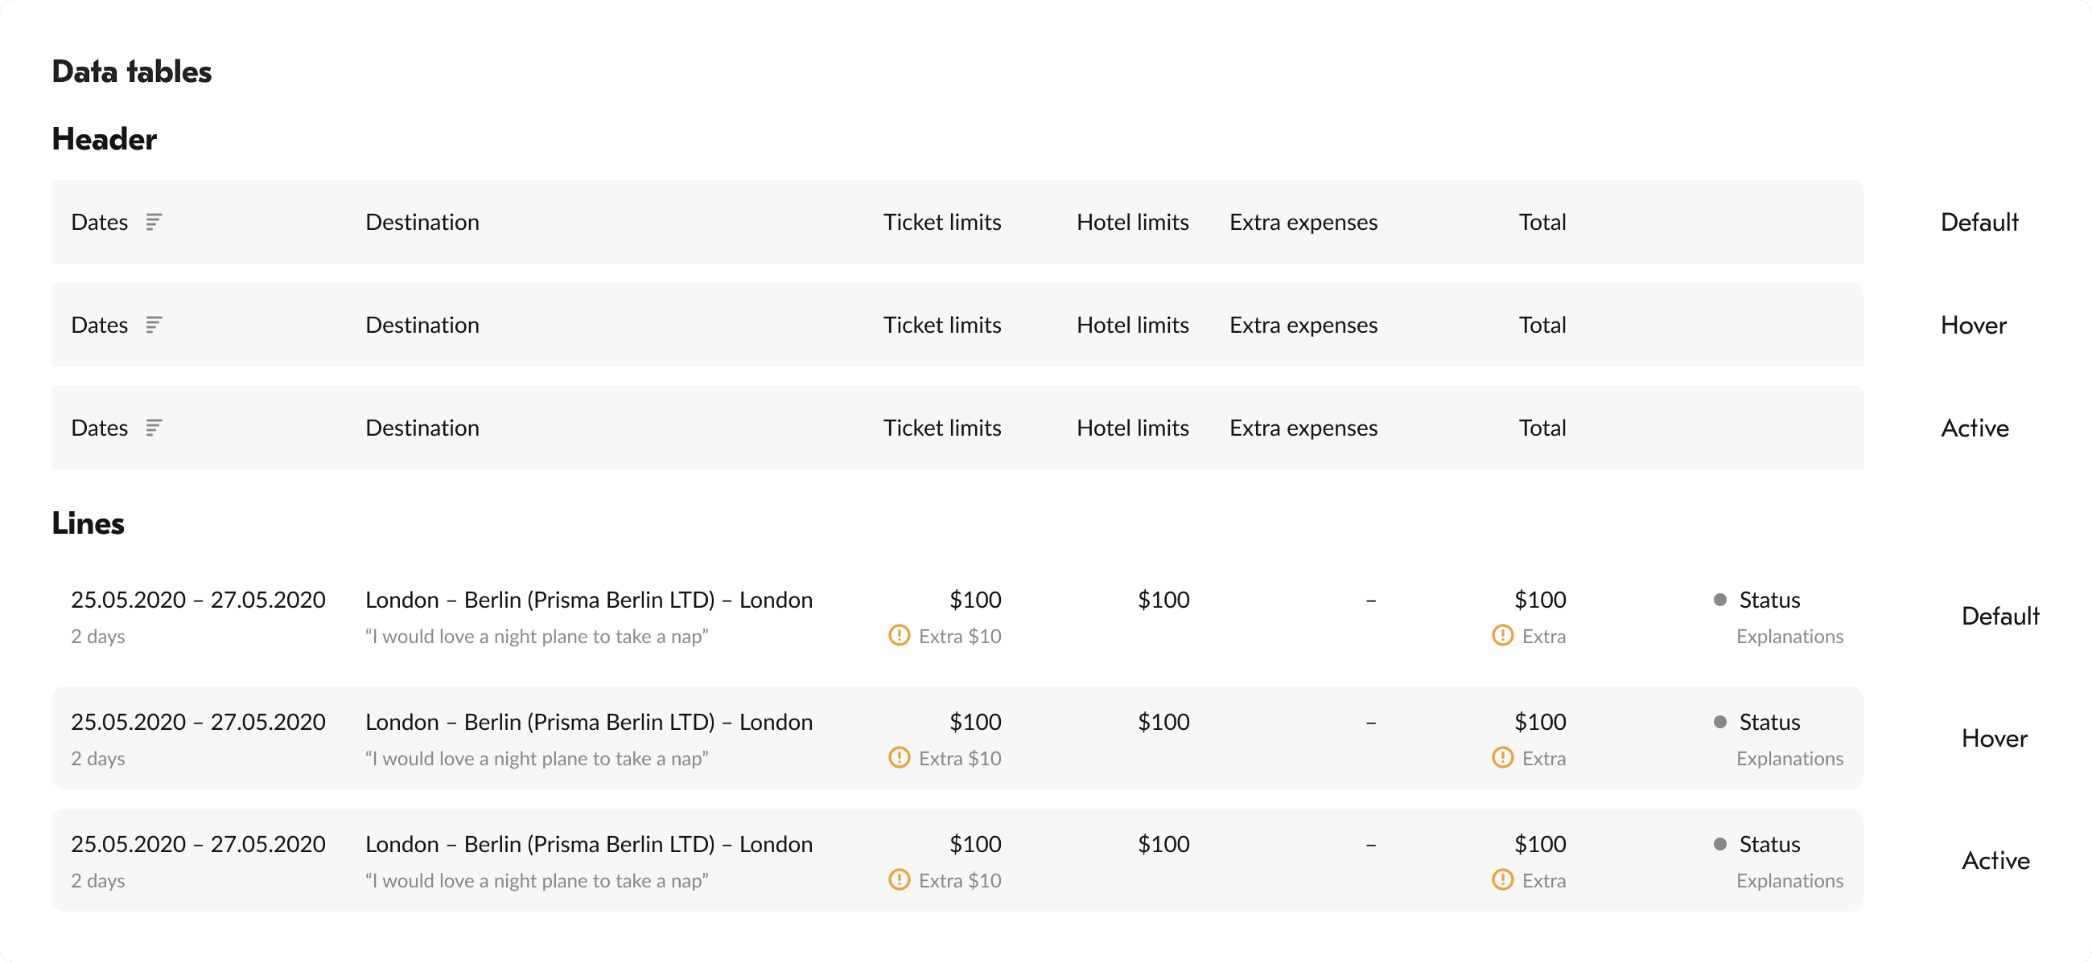The width and height of the screenshot is (2092, 963).
Task: Click date range in Default line row
Action: (197, 600)
